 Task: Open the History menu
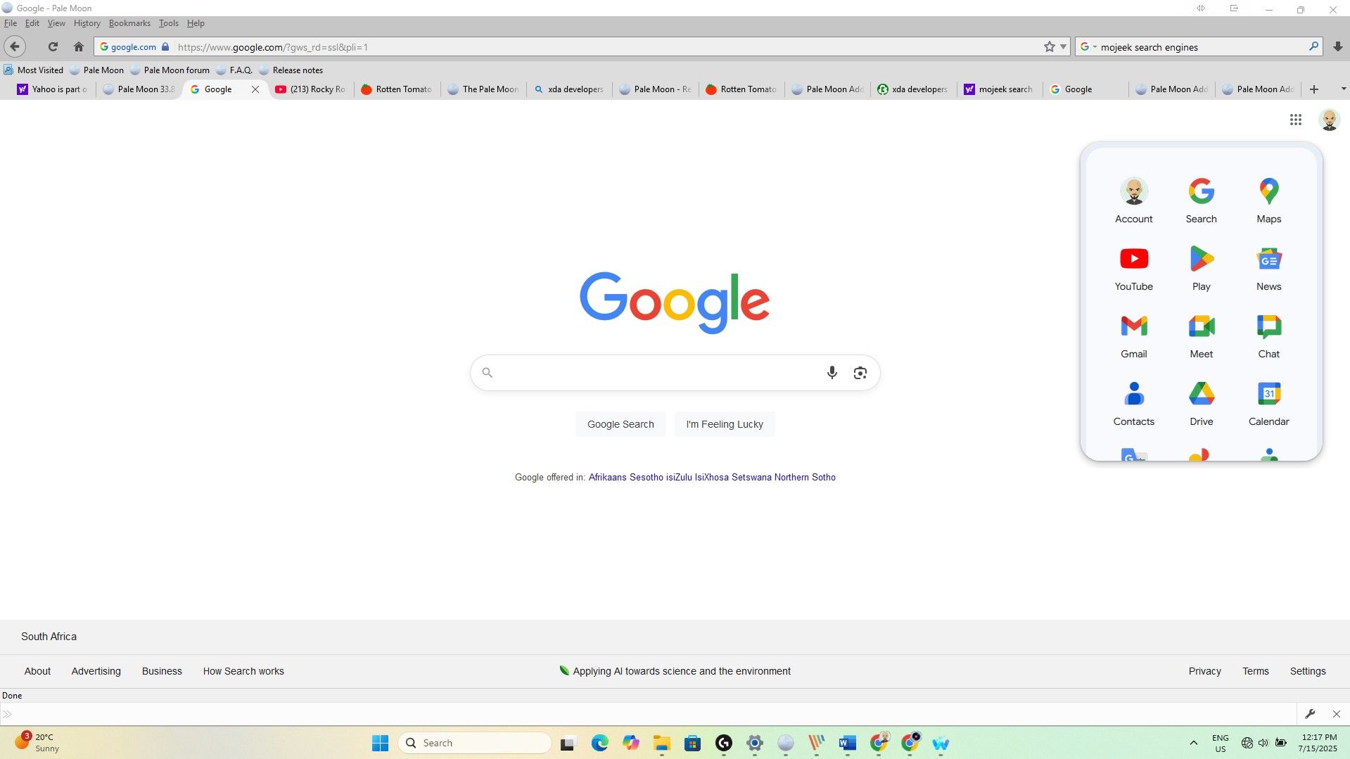pyautogui.click(x=87, y=23)
